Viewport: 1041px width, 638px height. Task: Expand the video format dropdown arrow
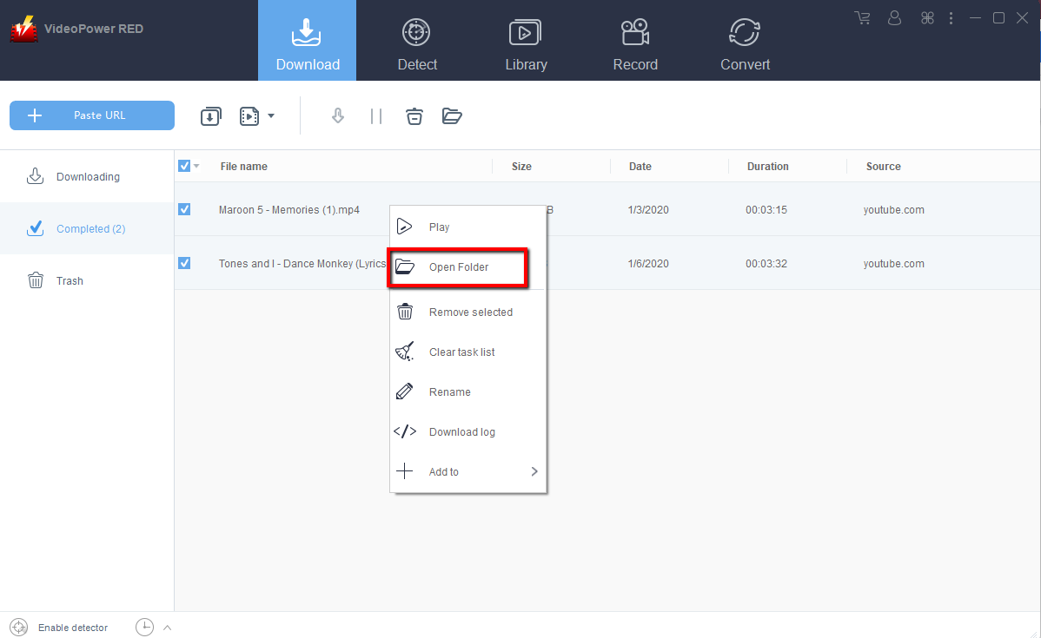click(x=271, y=115)
